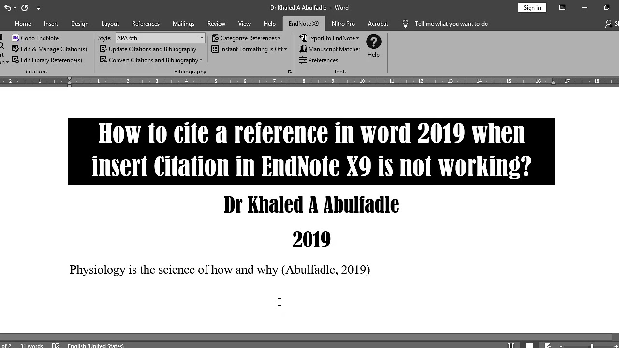Click the 31 words status entry
The width and height of the screenshot is (619, 348).
coord(31,345)
